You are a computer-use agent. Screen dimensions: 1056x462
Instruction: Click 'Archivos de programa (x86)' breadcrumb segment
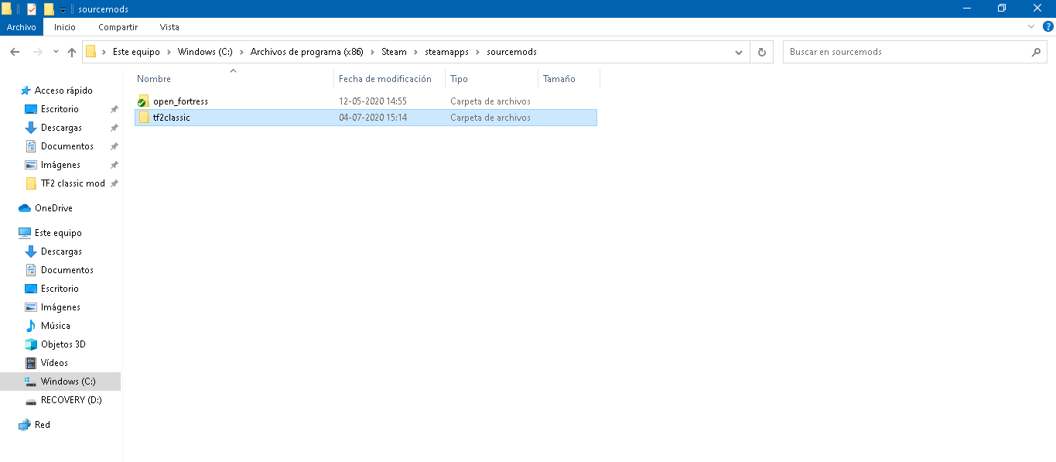[306, 52]
